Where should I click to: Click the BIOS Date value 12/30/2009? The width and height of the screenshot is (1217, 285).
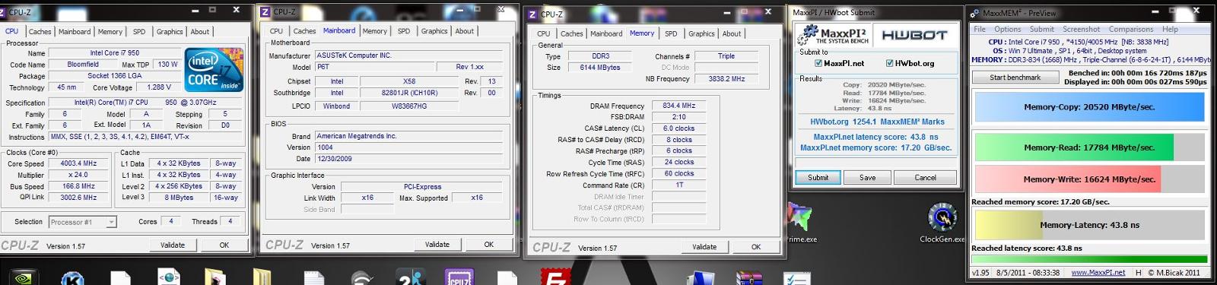409,159
